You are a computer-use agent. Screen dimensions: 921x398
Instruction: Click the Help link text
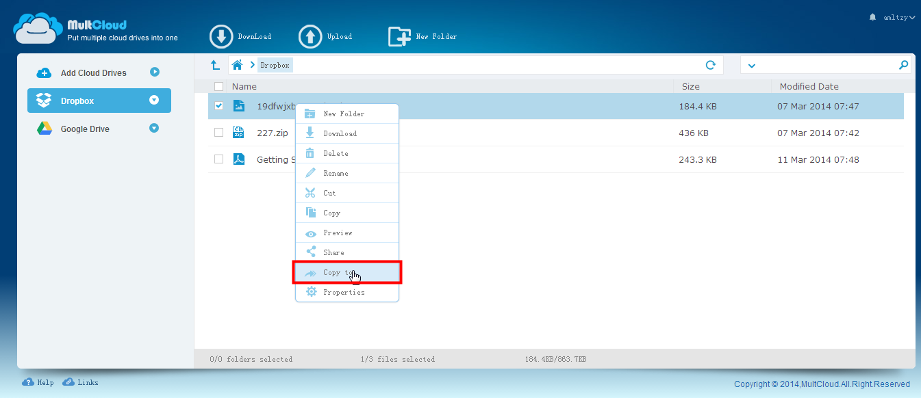tap(45, 382)
